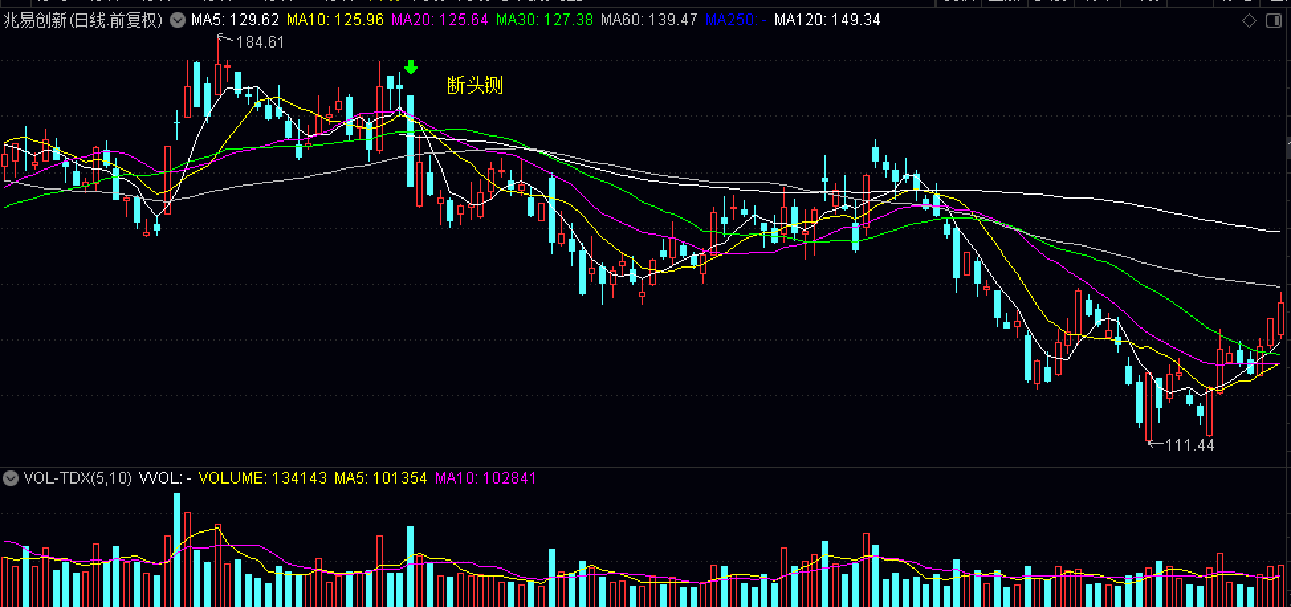Select the 断头铡 text annotation
This screenshot has height=607, width=1291.
pos(475,85)
